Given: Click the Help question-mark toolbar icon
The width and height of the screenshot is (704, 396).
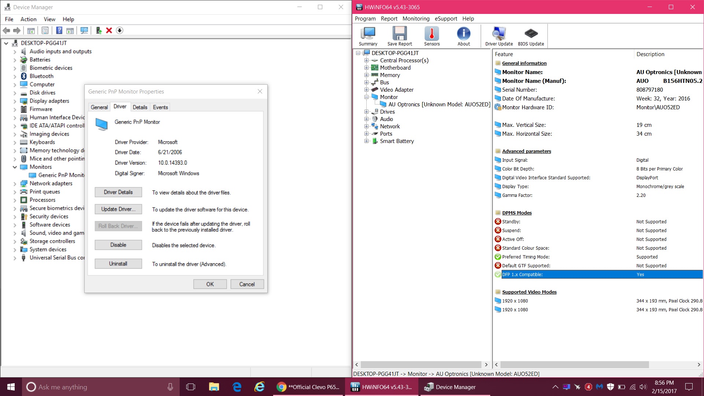Looking at the screenshot, I should (x=59, y=30).
